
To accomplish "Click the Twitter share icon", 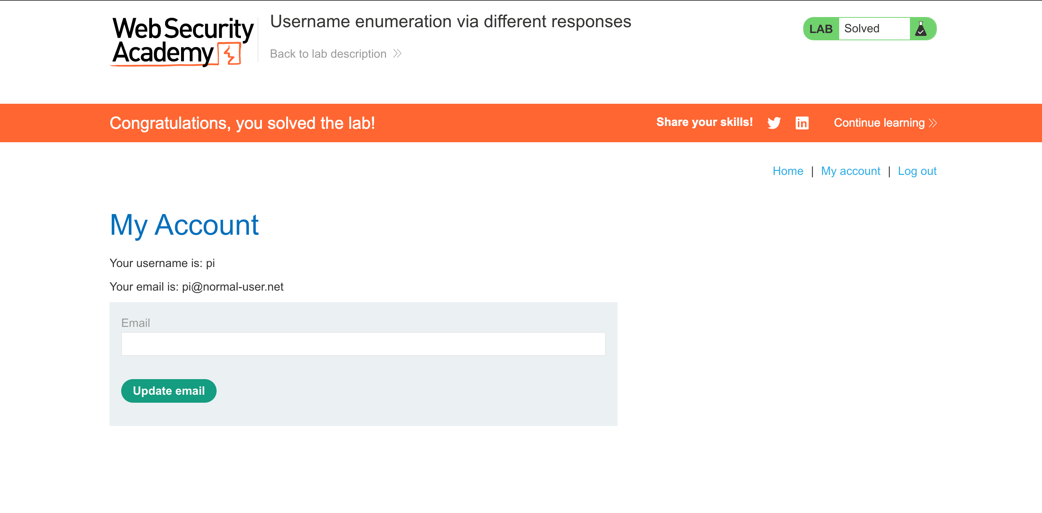I will point(774,123).
